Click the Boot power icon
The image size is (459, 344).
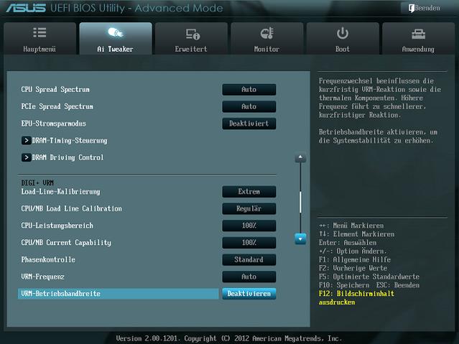(x=343, y=33)
